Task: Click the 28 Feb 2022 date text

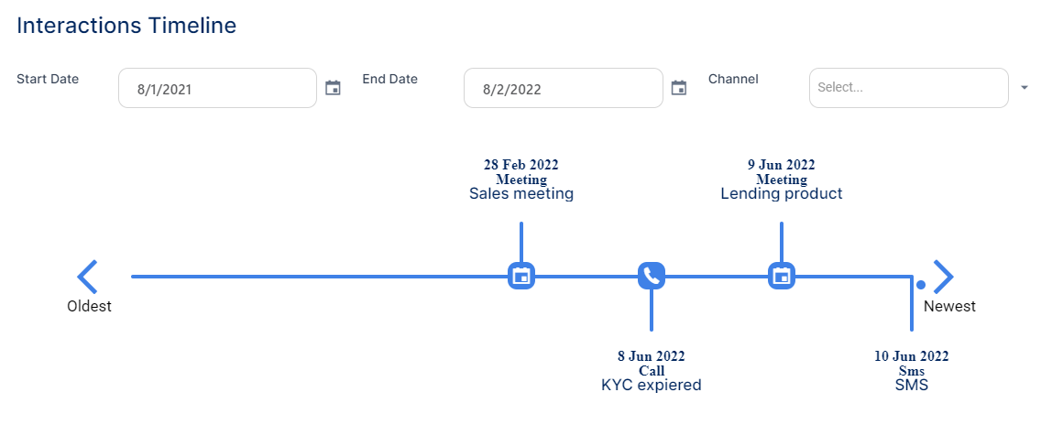Action: click(521, 165)
